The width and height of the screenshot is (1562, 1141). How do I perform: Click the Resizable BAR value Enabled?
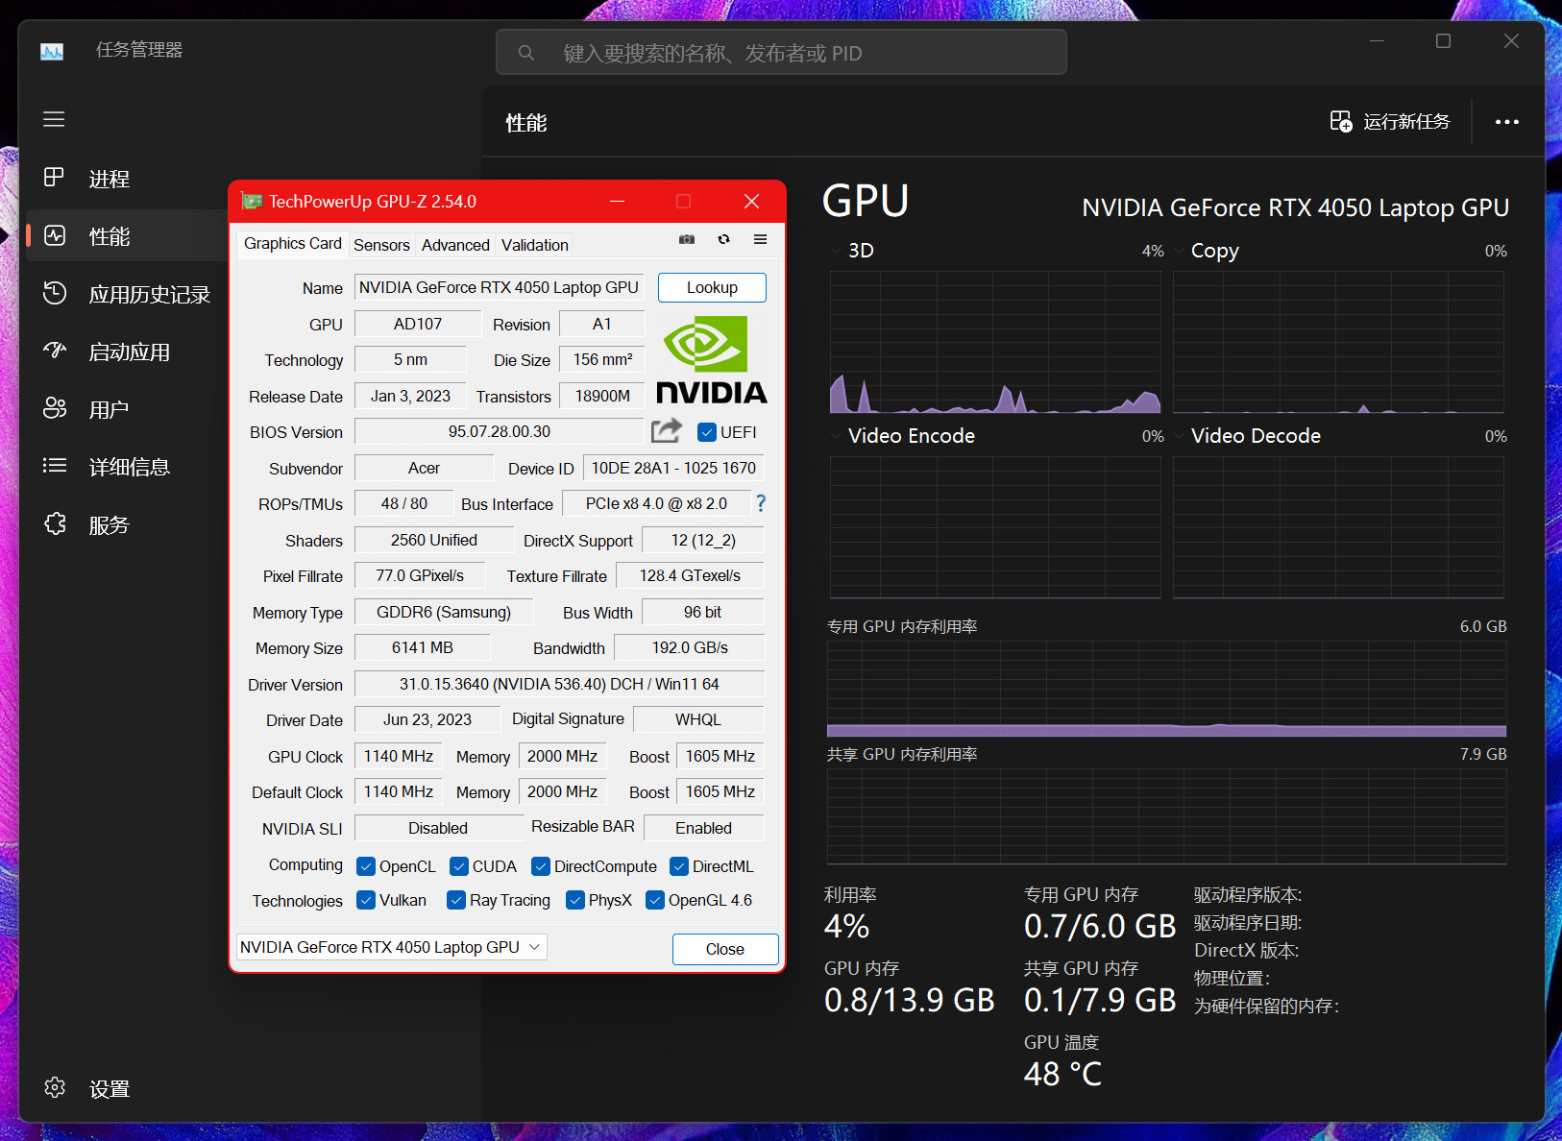pos(704,828)
